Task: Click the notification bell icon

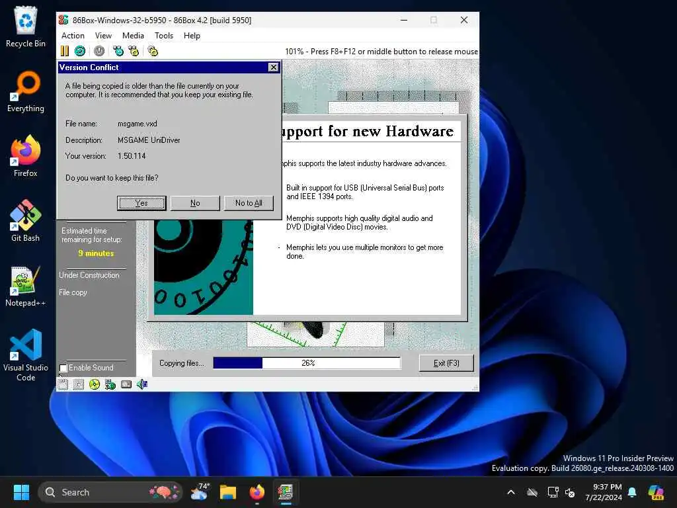Action: [x=632, y=492]
